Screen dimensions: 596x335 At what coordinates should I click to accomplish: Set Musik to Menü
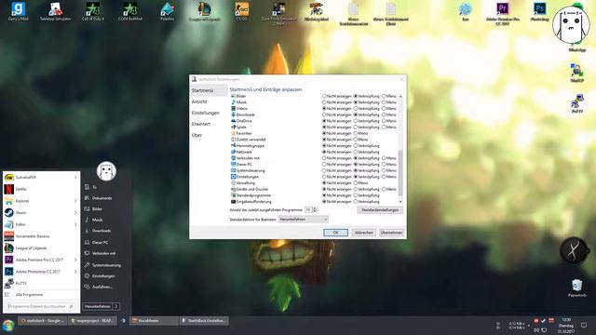point(384,102)
